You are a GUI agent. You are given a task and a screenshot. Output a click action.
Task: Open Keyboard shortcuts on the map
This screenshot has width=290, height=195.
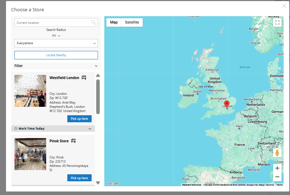pyautogui.click(x=191, y=185)
